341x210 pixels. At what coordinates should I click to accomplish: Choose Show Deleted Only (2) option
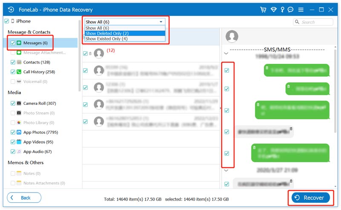pos(125,33)
